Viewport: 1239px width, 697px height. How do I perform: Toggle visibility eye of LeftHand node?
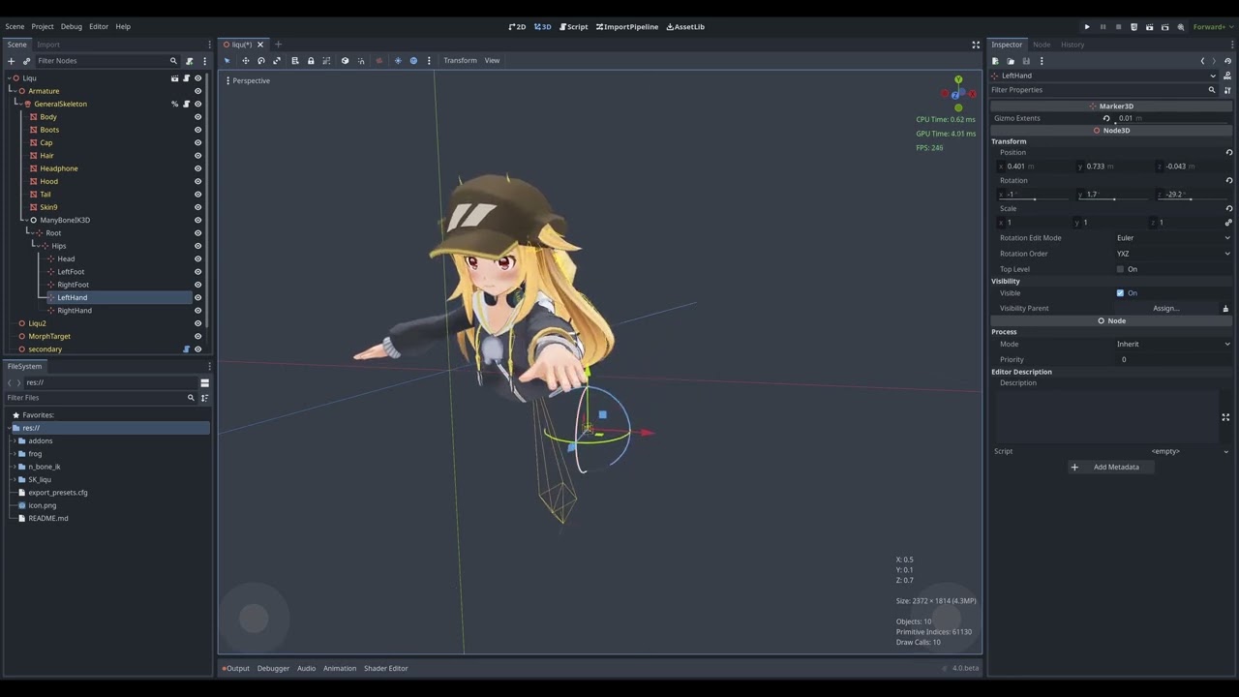point(197,297)
